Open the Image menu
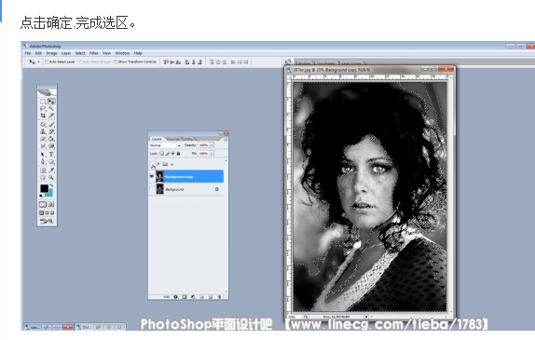Viewport: 535px width, 340px height. [x=51, y=53]
